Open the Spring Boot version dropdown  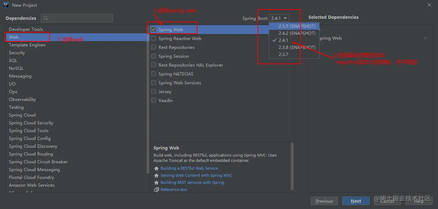tap(279, 18)
